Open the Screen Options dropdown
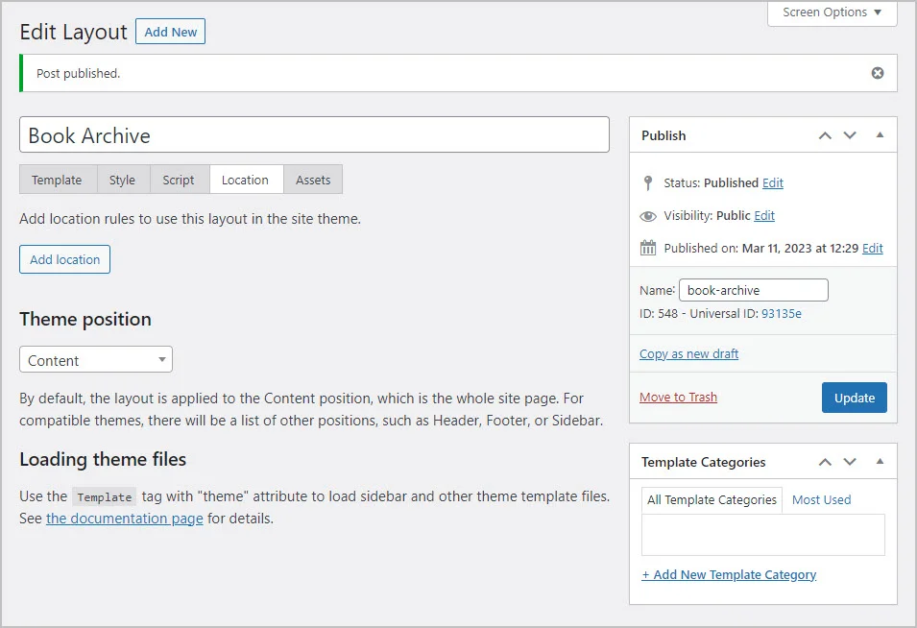This screenshot has height=628, width=917. 832,12
